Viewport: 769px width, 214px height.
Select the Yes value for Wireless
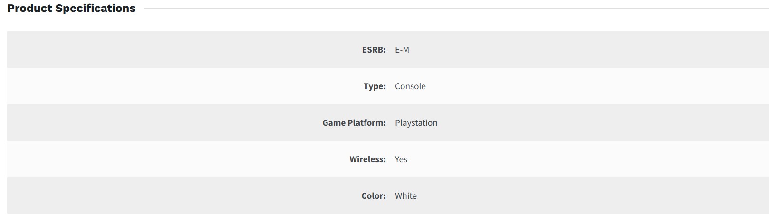point(401,159)
